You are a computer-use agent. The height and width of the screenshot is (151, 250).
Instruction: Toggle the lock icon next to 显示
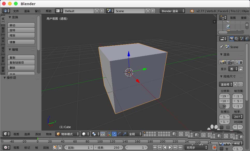pos(240,69)
